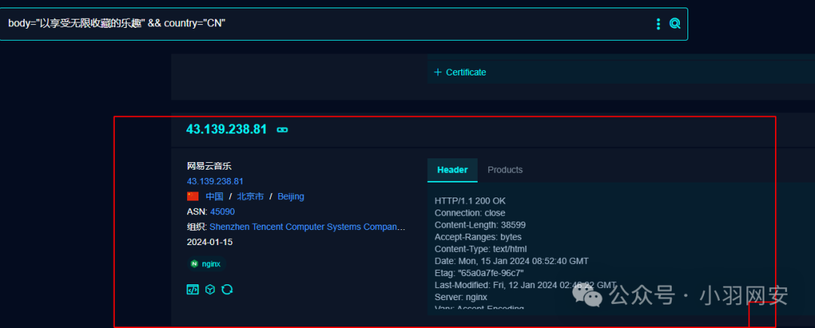Open the nginx product tag
The height and width of the screenshot is (328, 815).
tap(207, 264)
